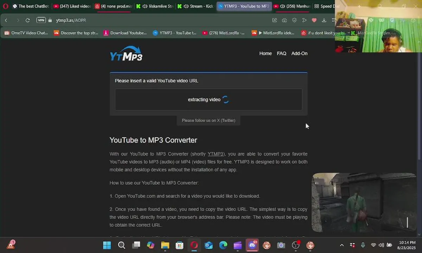Click the padlock site info icon
Viewport: 422px width, 253px height.
pyautogui.click(x=50, y=20)
